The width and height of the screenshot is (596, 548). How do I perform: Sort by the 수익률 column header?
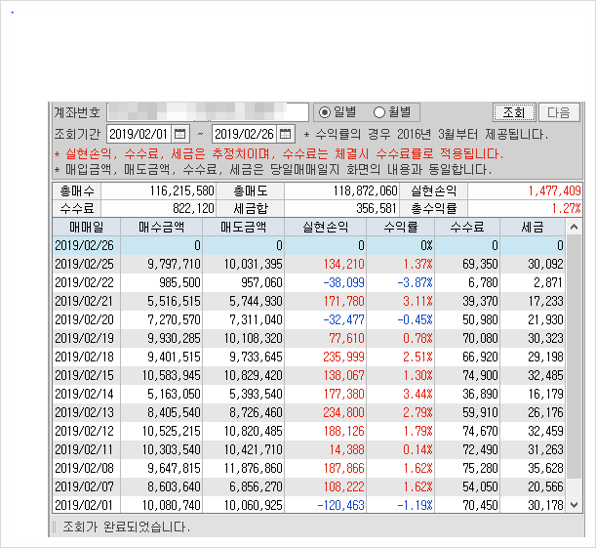click(401, 228)
